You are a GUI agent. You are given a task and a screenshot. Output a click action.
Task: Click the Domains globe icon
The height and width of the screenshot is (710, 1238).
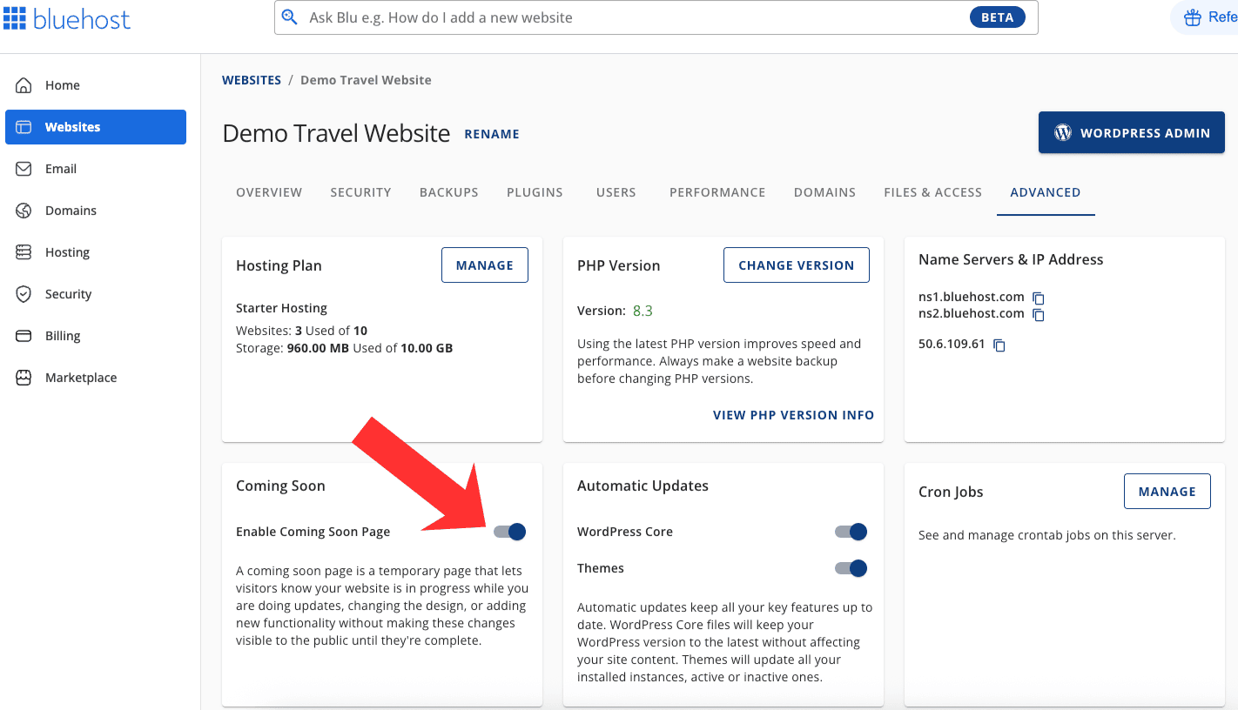[24, 211]
